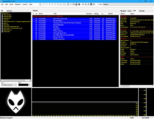The height and width of the screenshot is (119, 154).
Task: Click inside the Filter input field
Action: pos(23,85)
